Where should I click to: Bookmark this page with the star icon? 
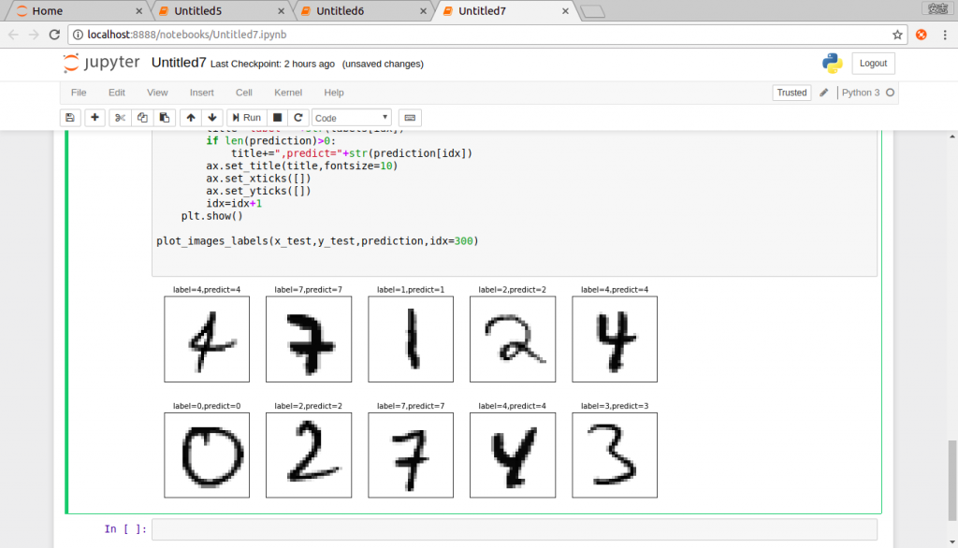pyautogui.click(x=897, y=35)
